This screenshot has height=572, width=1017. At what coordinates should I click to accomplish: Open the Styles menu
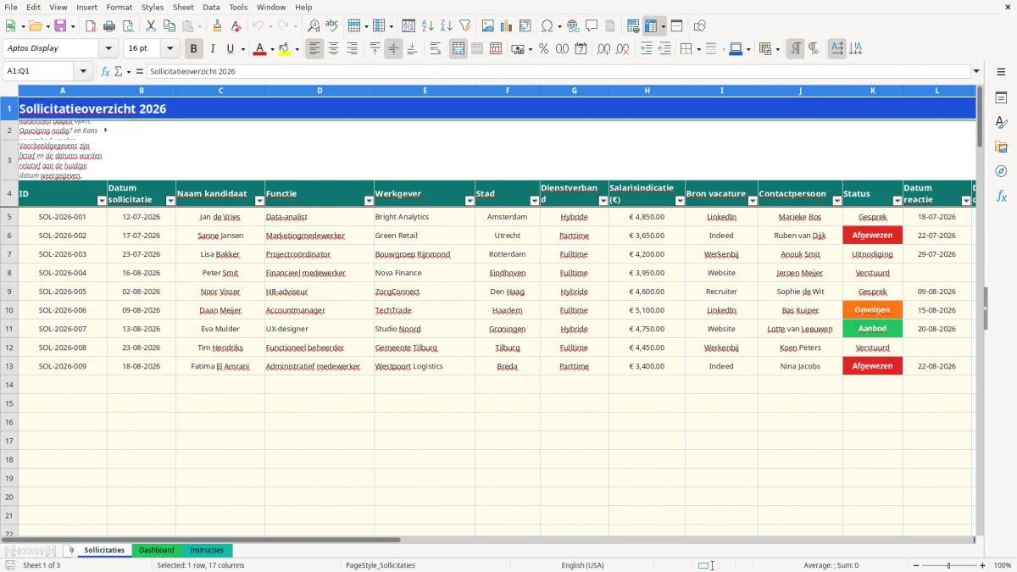pos(153,7)
